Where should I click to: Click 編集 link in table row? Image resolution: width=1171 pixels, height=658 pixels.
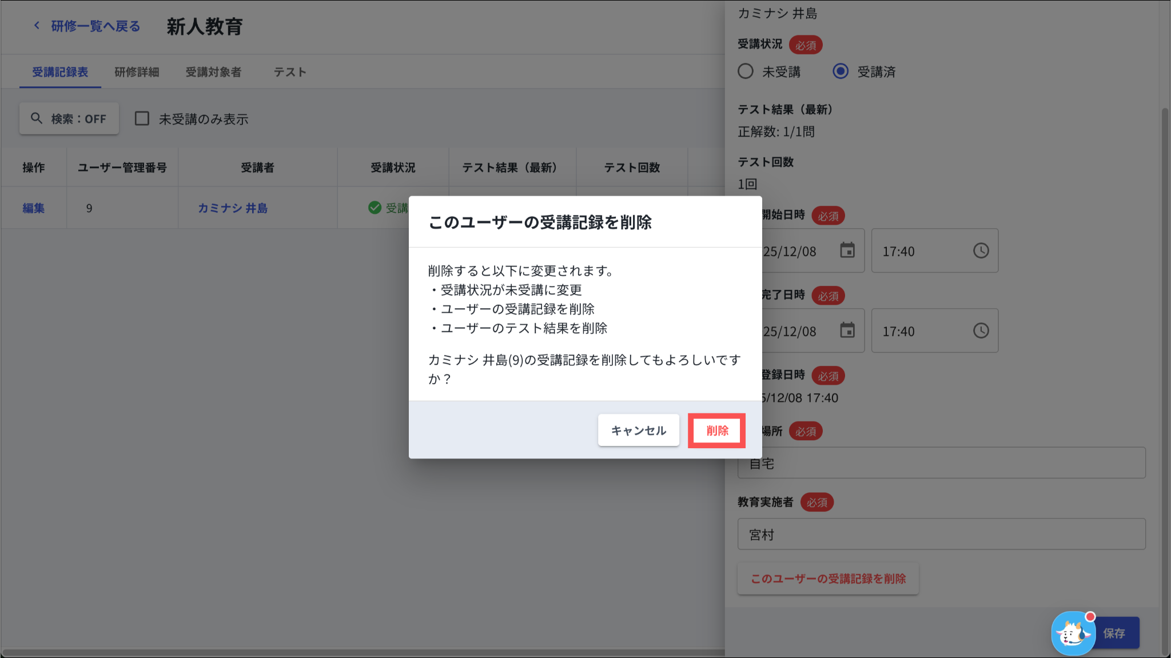(x=33, y=208)
